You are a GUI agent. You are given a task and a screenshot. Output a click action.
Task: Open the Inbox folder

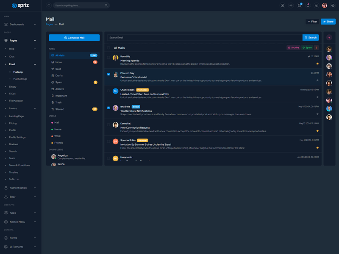58,62
